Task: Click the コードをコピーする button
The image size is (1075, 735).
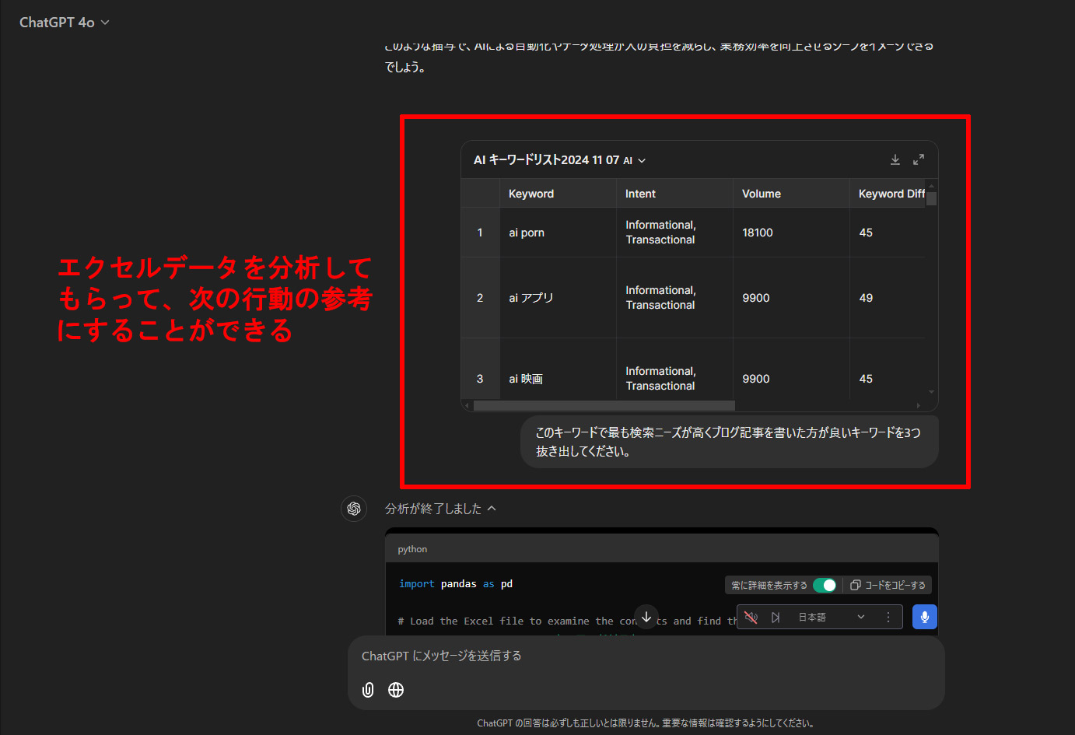Action: (888, 585)
